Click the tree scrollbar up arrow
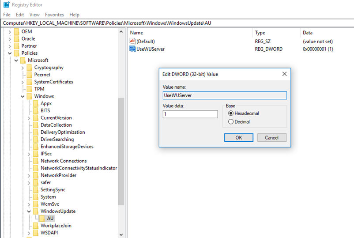The image size is (354, 238). (121, 32)
